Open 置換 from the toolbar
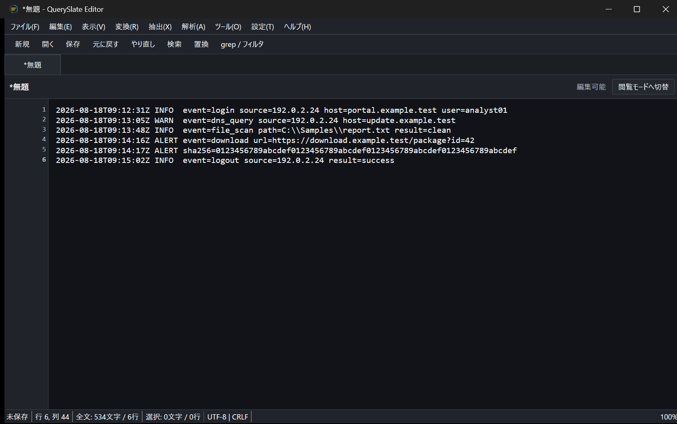677x424 pixels. tap(201, 44)
